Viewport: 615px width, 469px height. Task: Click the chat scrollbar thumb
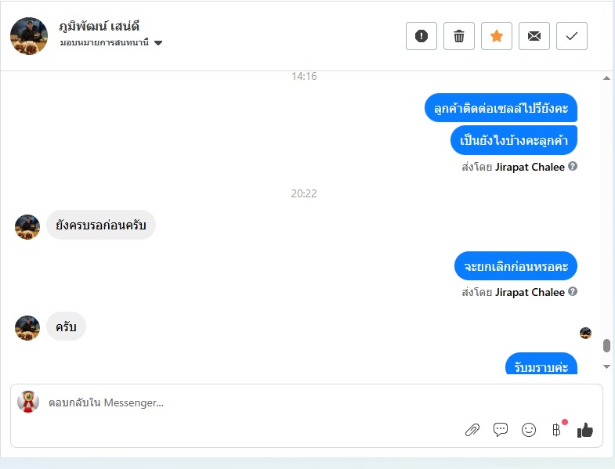point(606,346)
